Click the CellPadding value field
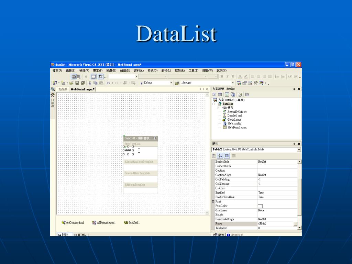 (x=277, y=179)
